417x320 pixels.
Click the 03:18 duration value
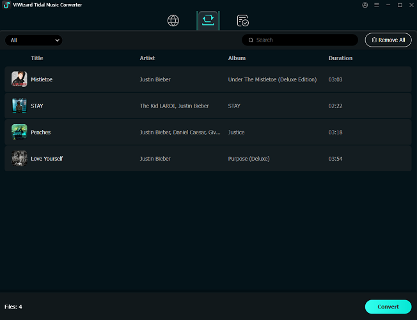[x=335, y=132]
